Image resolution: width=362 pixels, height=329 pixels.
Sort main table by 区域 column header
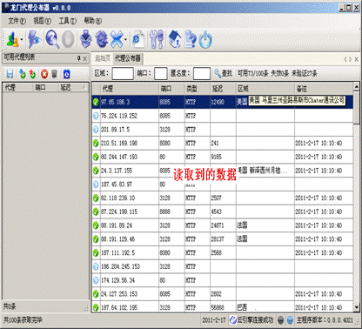point(265,89)
